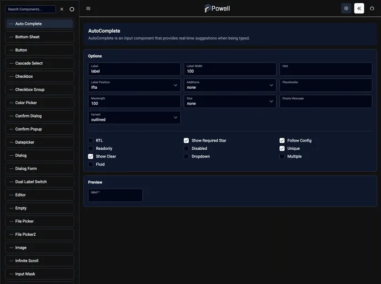Open Input Mask component page
Image resolution: width=381 pixels, height=284 pixels.
40,274
